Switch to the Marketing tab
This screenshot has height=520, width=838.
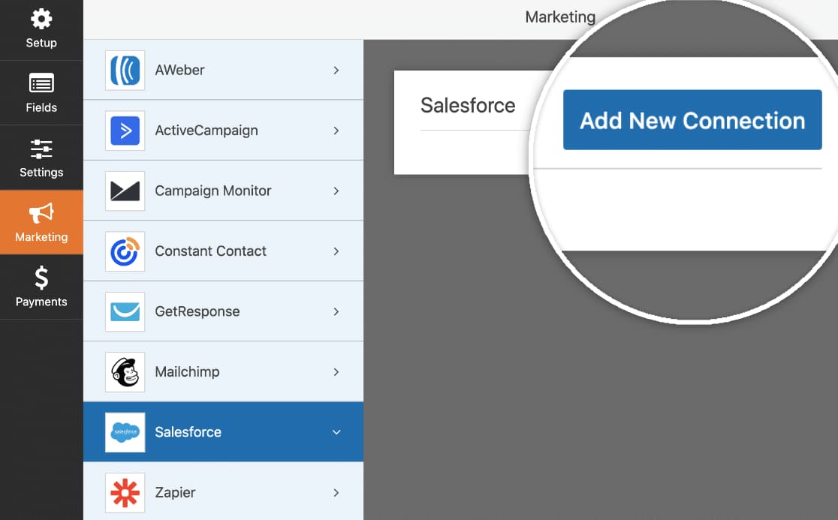[41, 222]
